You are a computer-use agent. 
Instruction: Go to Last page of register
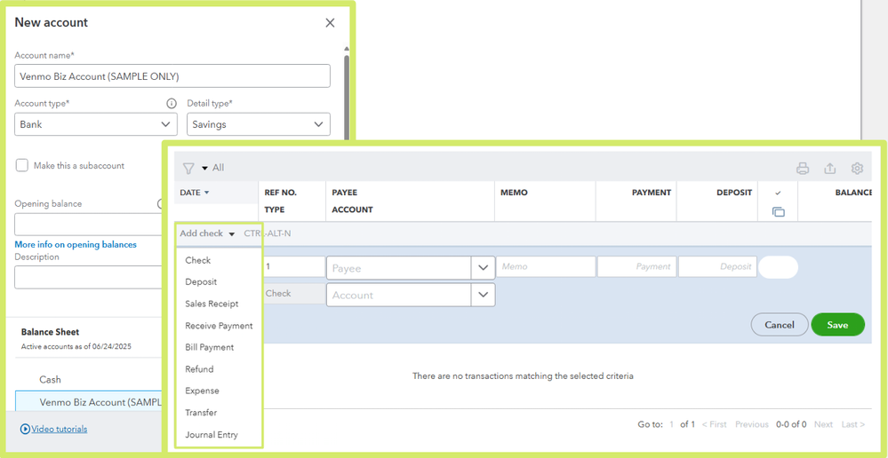pyautogui.click(x=852, y=424)
